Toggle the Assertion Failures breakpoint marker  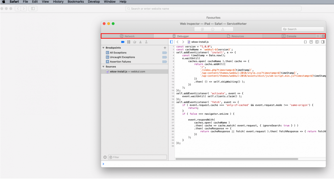pyautogui.click(x=164, y=62)
